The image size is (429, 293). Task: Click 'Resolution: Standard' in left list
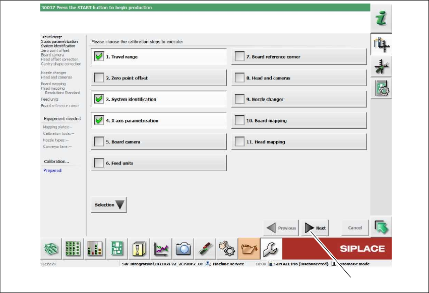click(63, 93)
